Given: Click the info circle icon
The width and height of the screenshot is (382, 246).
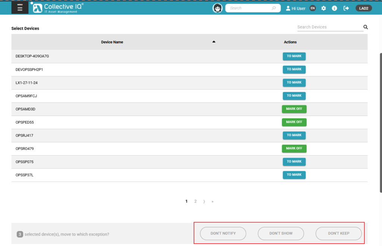Looking at the screenshot, I should [335, 8].
